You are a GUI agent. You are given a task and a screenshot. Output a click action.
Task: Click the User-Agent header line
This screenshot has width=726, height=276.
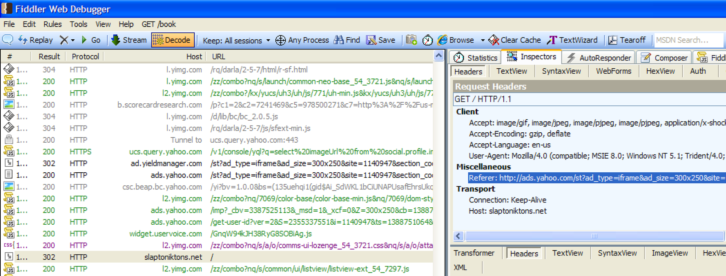point(597,156)
